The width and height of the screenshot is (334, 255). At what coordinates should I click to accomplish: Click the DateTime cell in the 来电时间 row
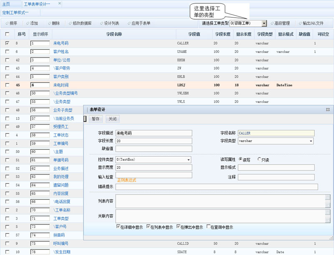[x=284, y=85]
